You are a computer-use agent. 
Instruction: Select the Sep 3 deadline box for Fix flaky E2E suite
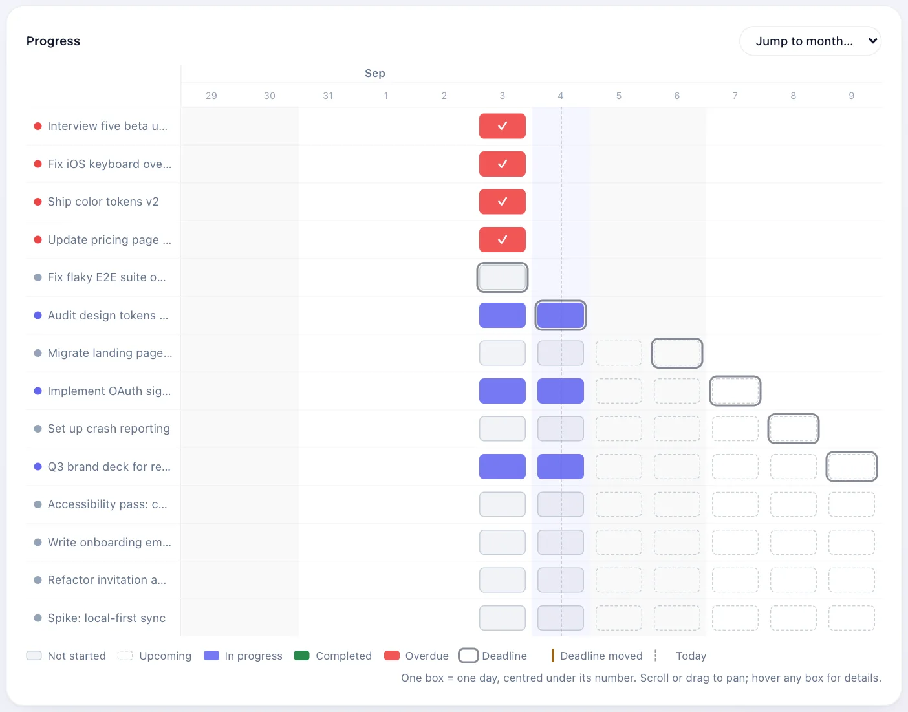[503, 277]
